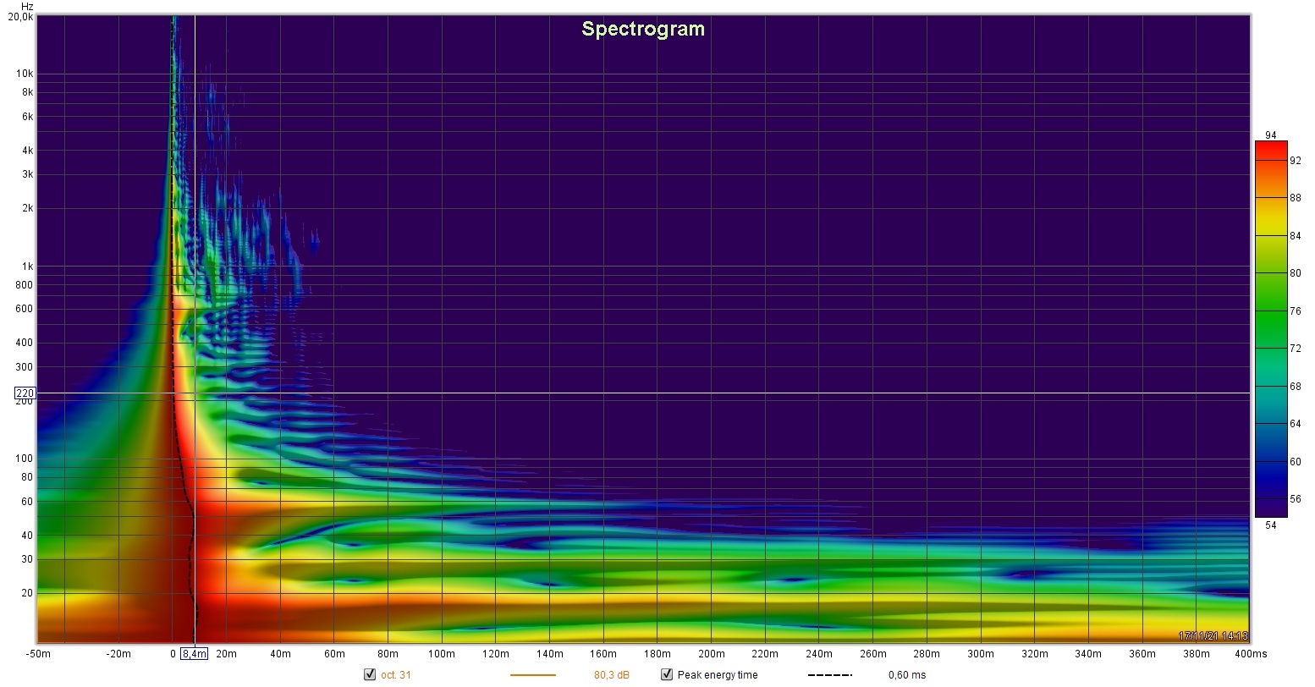Click the 6k frequency axis label
Image resolution: width=1315 pixels, height=687 pixels.
(x=27, y=117)
